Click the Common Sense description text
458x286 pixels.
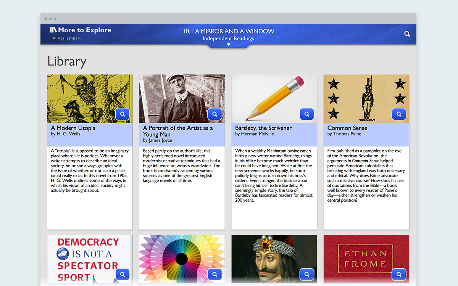(366, 175)
